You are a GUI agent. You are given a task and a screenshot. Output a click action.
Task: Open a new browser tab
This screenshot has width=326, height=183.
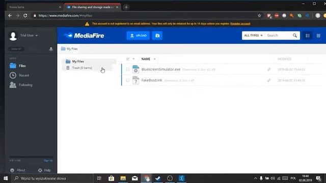(x=126, y=7)
